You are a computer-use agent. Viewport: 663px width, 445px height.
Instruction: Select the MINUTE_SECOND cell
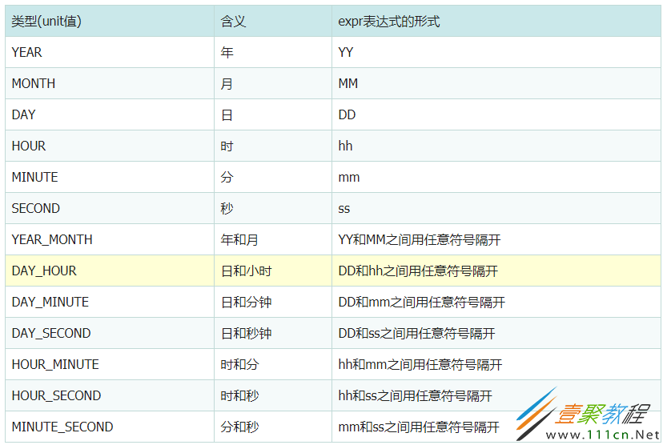point(110,427)
